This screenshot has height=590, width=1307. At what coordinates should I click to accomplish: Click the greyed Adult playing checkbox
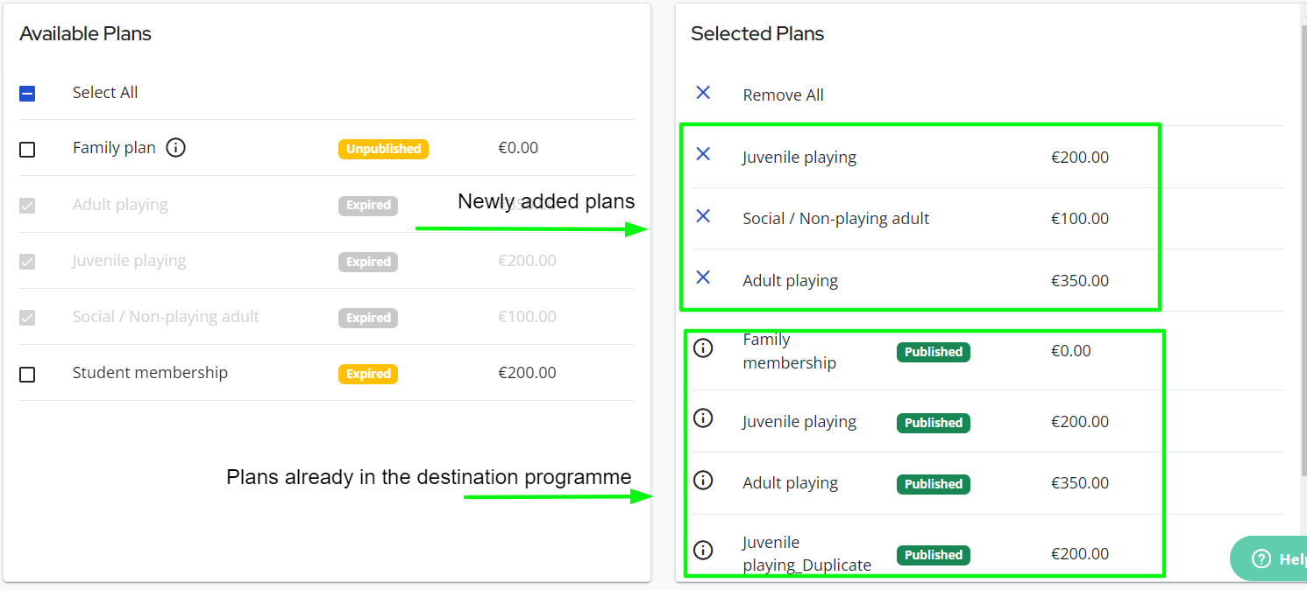pos(27,206)
